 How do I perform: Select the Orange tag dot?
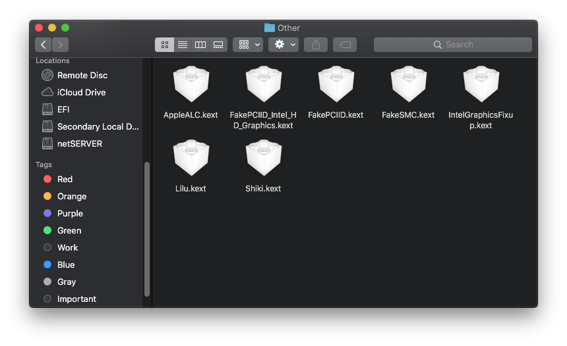click(47, 196)
